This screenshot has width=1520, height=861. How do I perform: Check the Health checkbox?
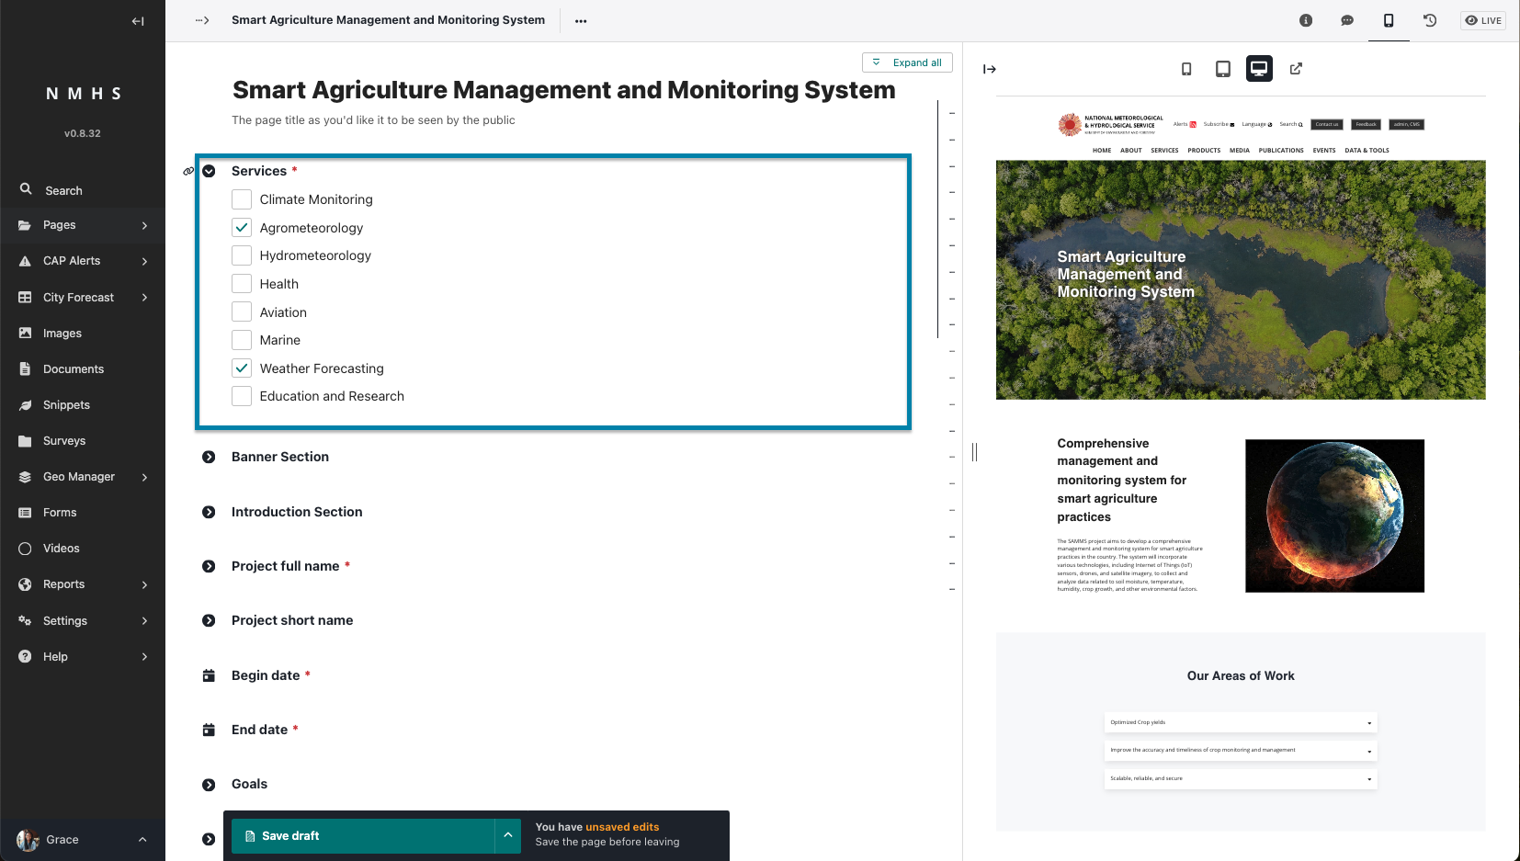242,284
